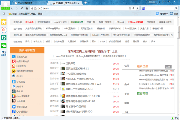Image resolution: width=180 pixels, height=121 pixels.
Task: Click the scrollbar down arrow
Action: coord(178,114)
